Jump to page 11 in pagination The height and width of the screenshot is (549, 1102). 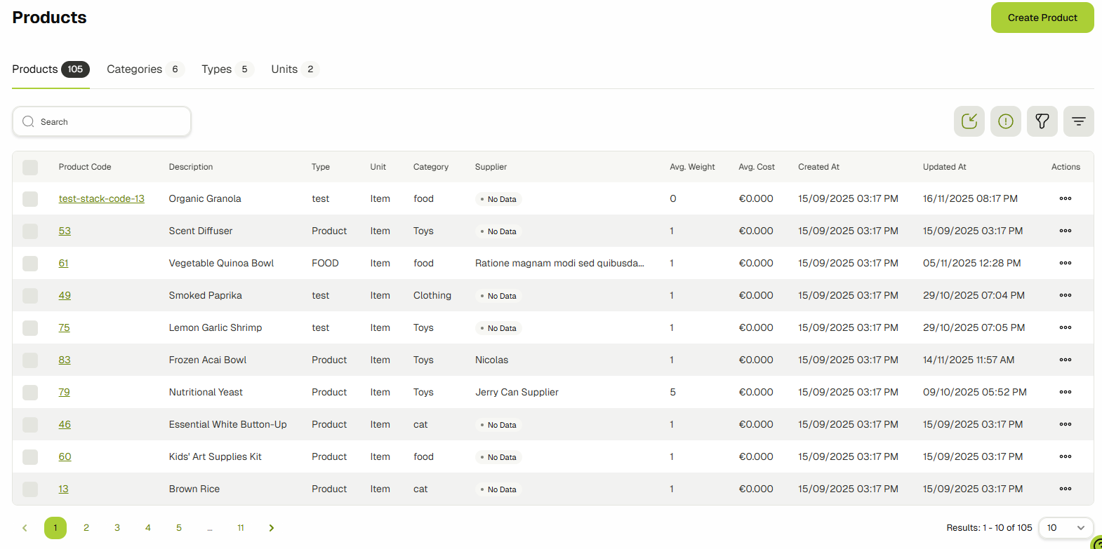[241, 528]
